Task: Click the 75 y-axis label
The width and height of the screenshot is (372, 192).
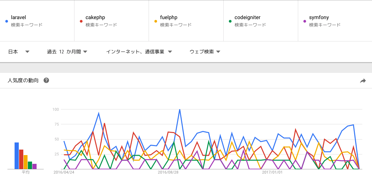Action: (x=56, y=124)
